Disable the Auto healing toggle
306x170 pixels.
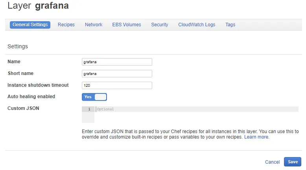click(x=94, y=97)
